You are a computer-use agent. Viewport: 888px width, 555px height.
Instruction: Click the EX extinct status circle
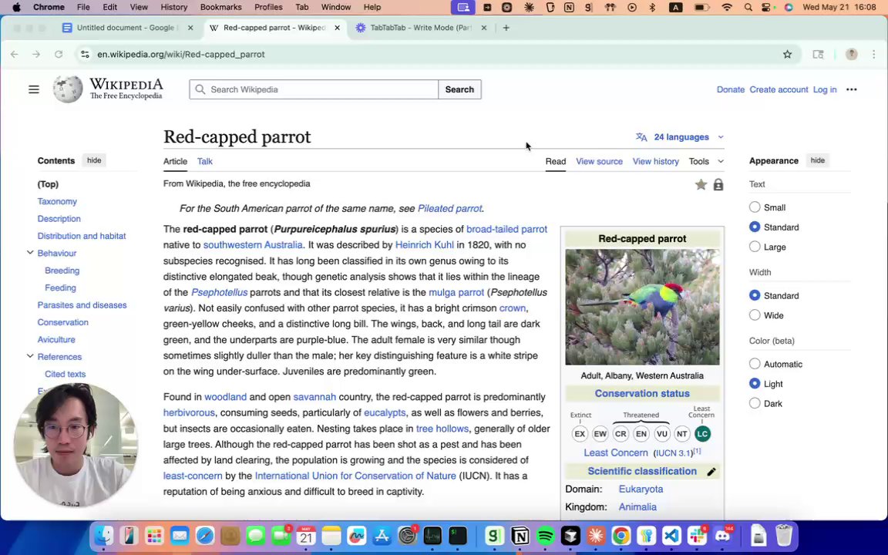tap(580, 434)
